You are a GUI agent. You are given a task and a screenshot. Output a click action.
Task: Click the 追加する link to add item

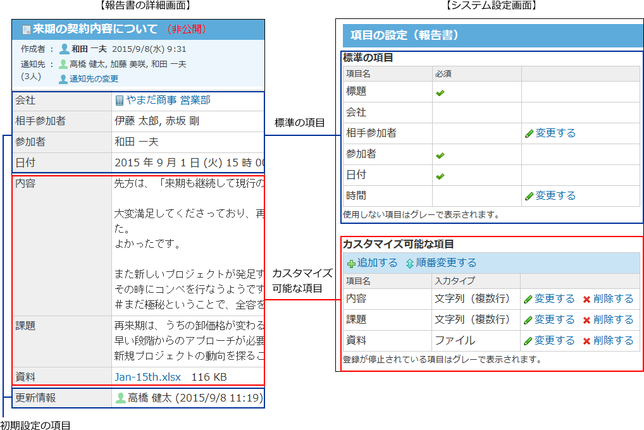click(x=377, y=263)
